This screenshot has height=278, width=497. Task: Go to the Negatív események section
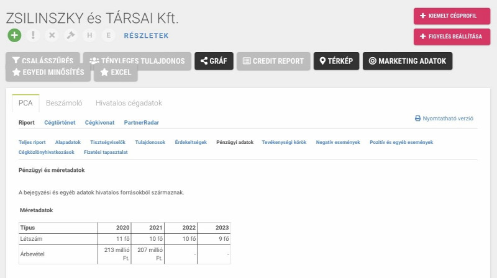coord(338,142)
